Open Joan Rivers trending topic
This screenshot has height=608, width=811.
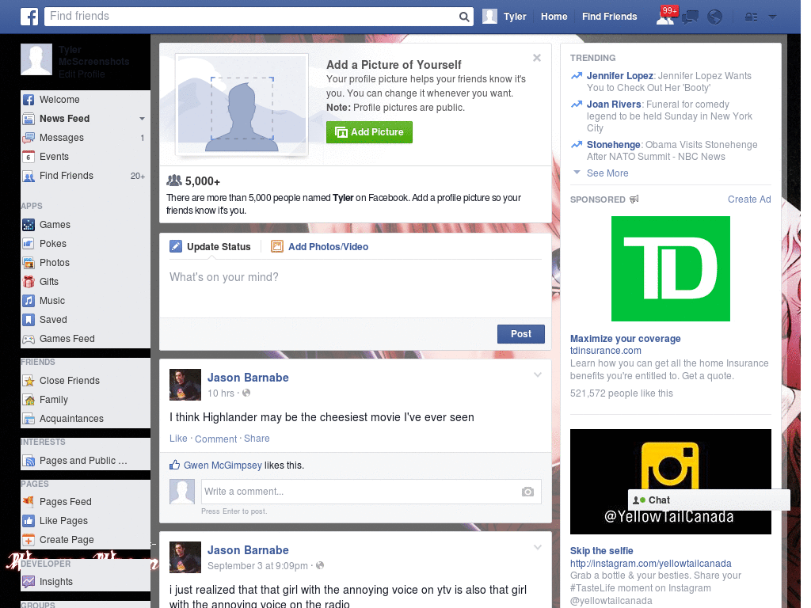(x=614, y=104)
